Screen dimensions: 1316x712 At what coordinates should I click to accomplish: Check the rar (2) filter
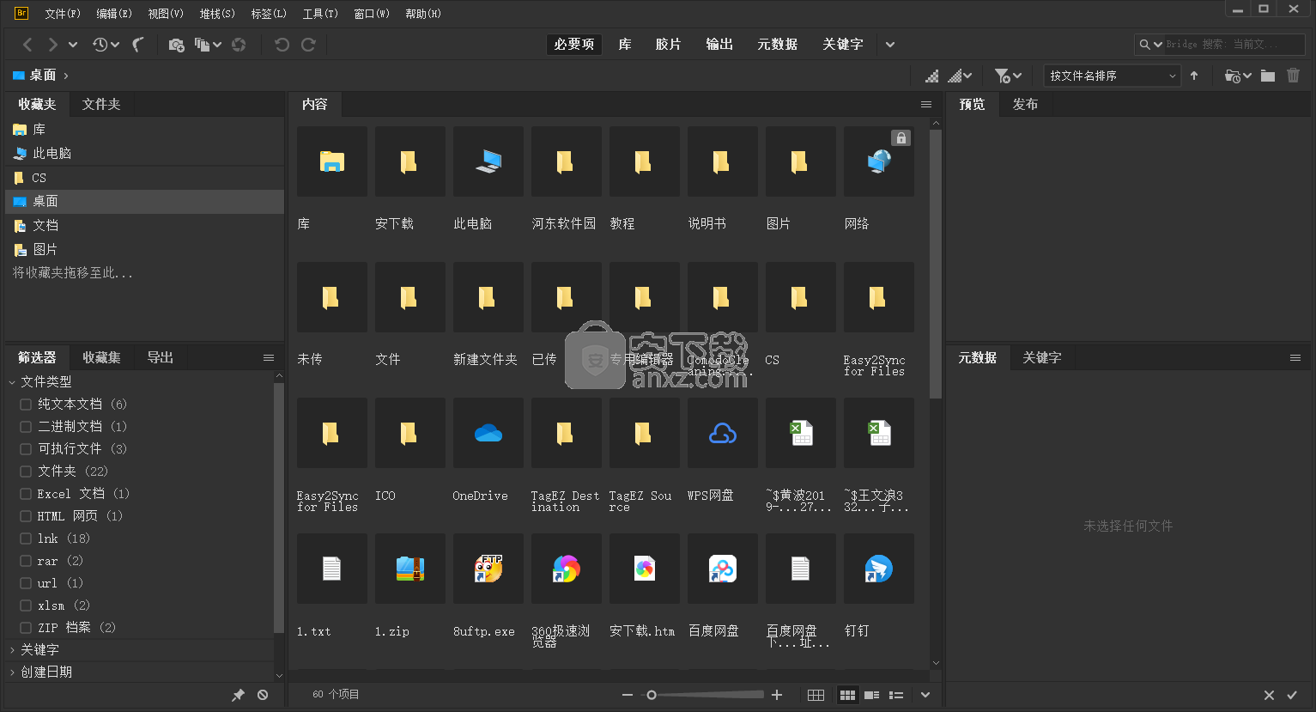click(x=26, y=560)
